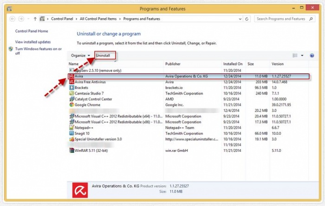Open the Help question mark icon
This screenshot has height=206, width=325.
coord(312,56)
